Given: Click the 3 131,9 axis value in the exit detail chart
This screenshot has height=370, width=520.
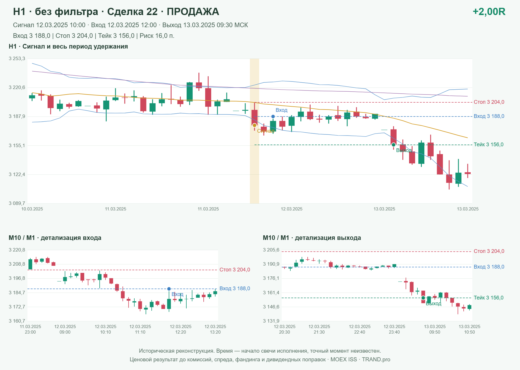Looking at the screenshot, I should tap(271, 321).
